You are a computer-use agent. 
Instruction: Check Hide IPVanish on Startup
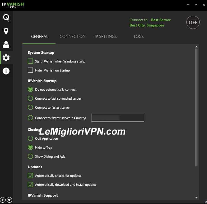[30, 70]
